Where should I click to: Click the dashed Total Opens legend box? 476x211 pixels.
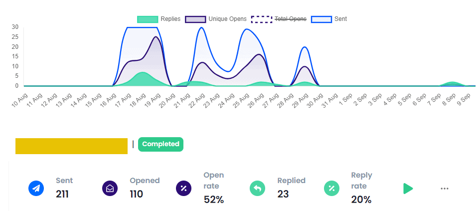[261, 19]
